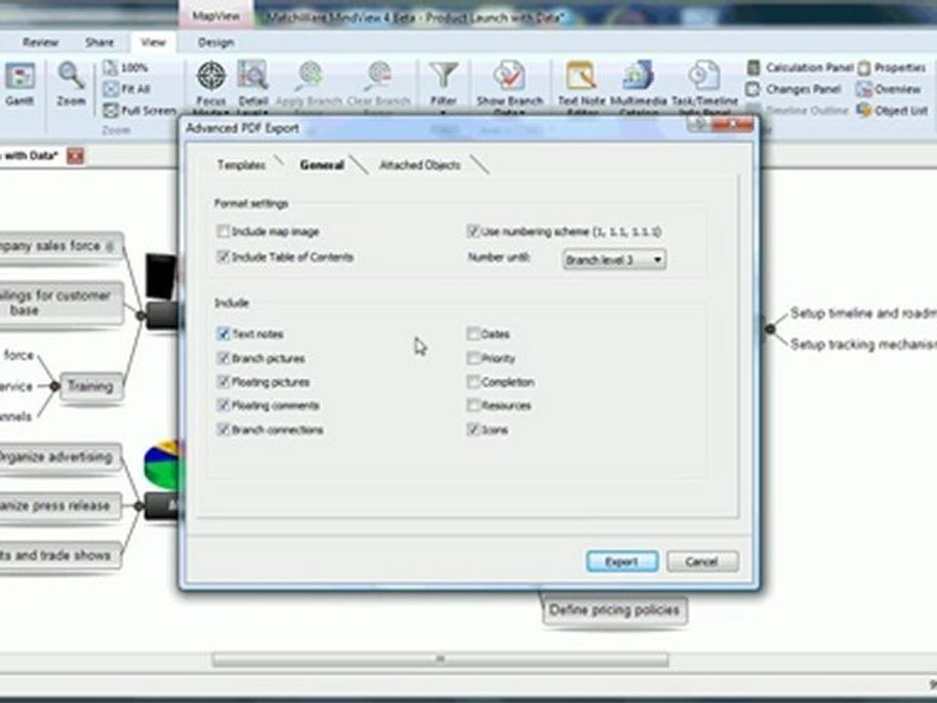The height and width of the screenshot is (703, 937).
Task: Click Apply Branch Focus icon
Action: click(309, 88)
